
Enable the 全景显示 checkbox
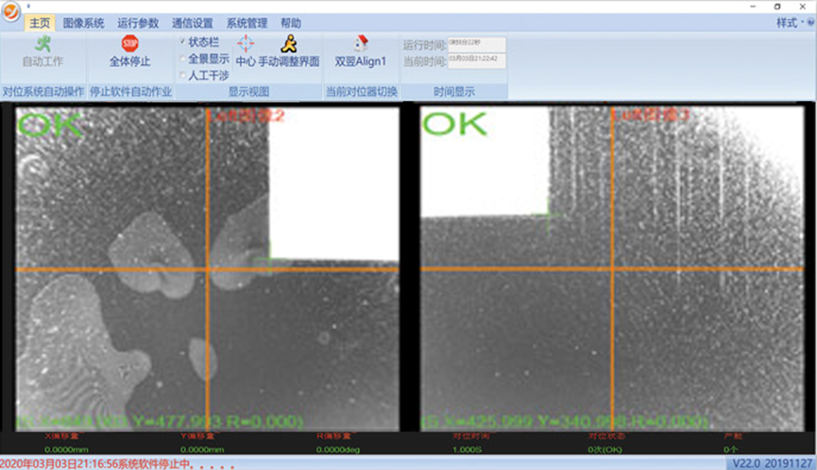tap(183, 59)
